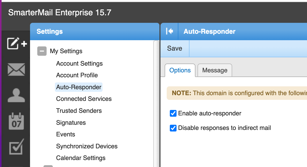
Task: Expand the partially visible node below Calendar Settings
Action: [x=48, y=166]
